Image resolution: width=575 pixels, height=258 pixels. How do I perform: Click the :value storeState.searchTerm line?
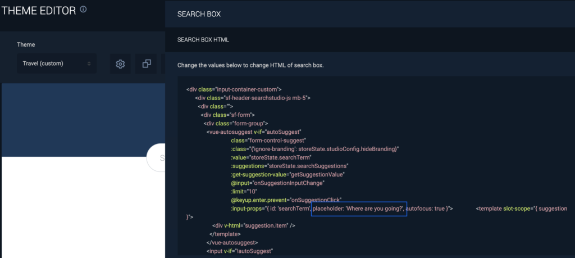coord(271,157)
